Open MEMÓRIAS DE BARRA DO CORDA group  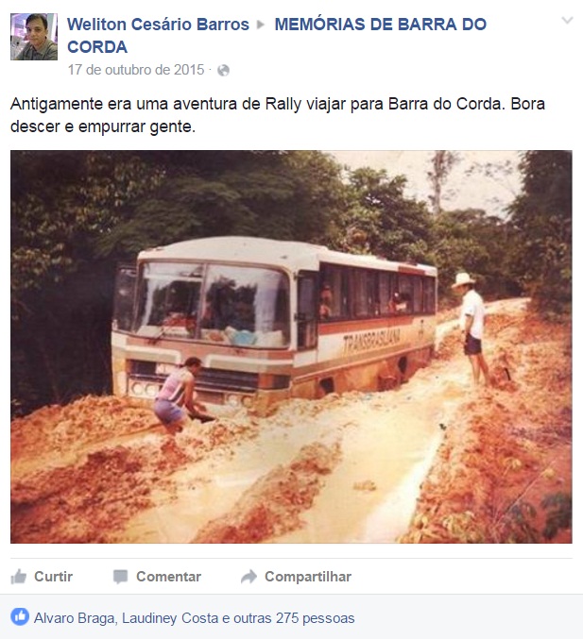(277, 36)
